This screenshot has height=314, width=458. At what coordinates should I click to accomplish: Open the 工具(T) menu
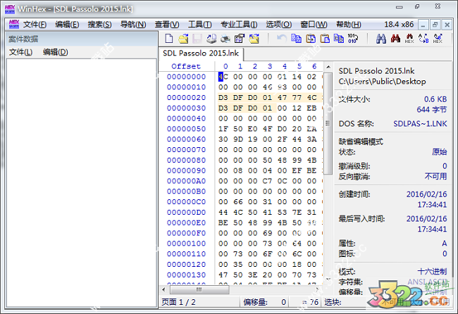pos(200,25)
